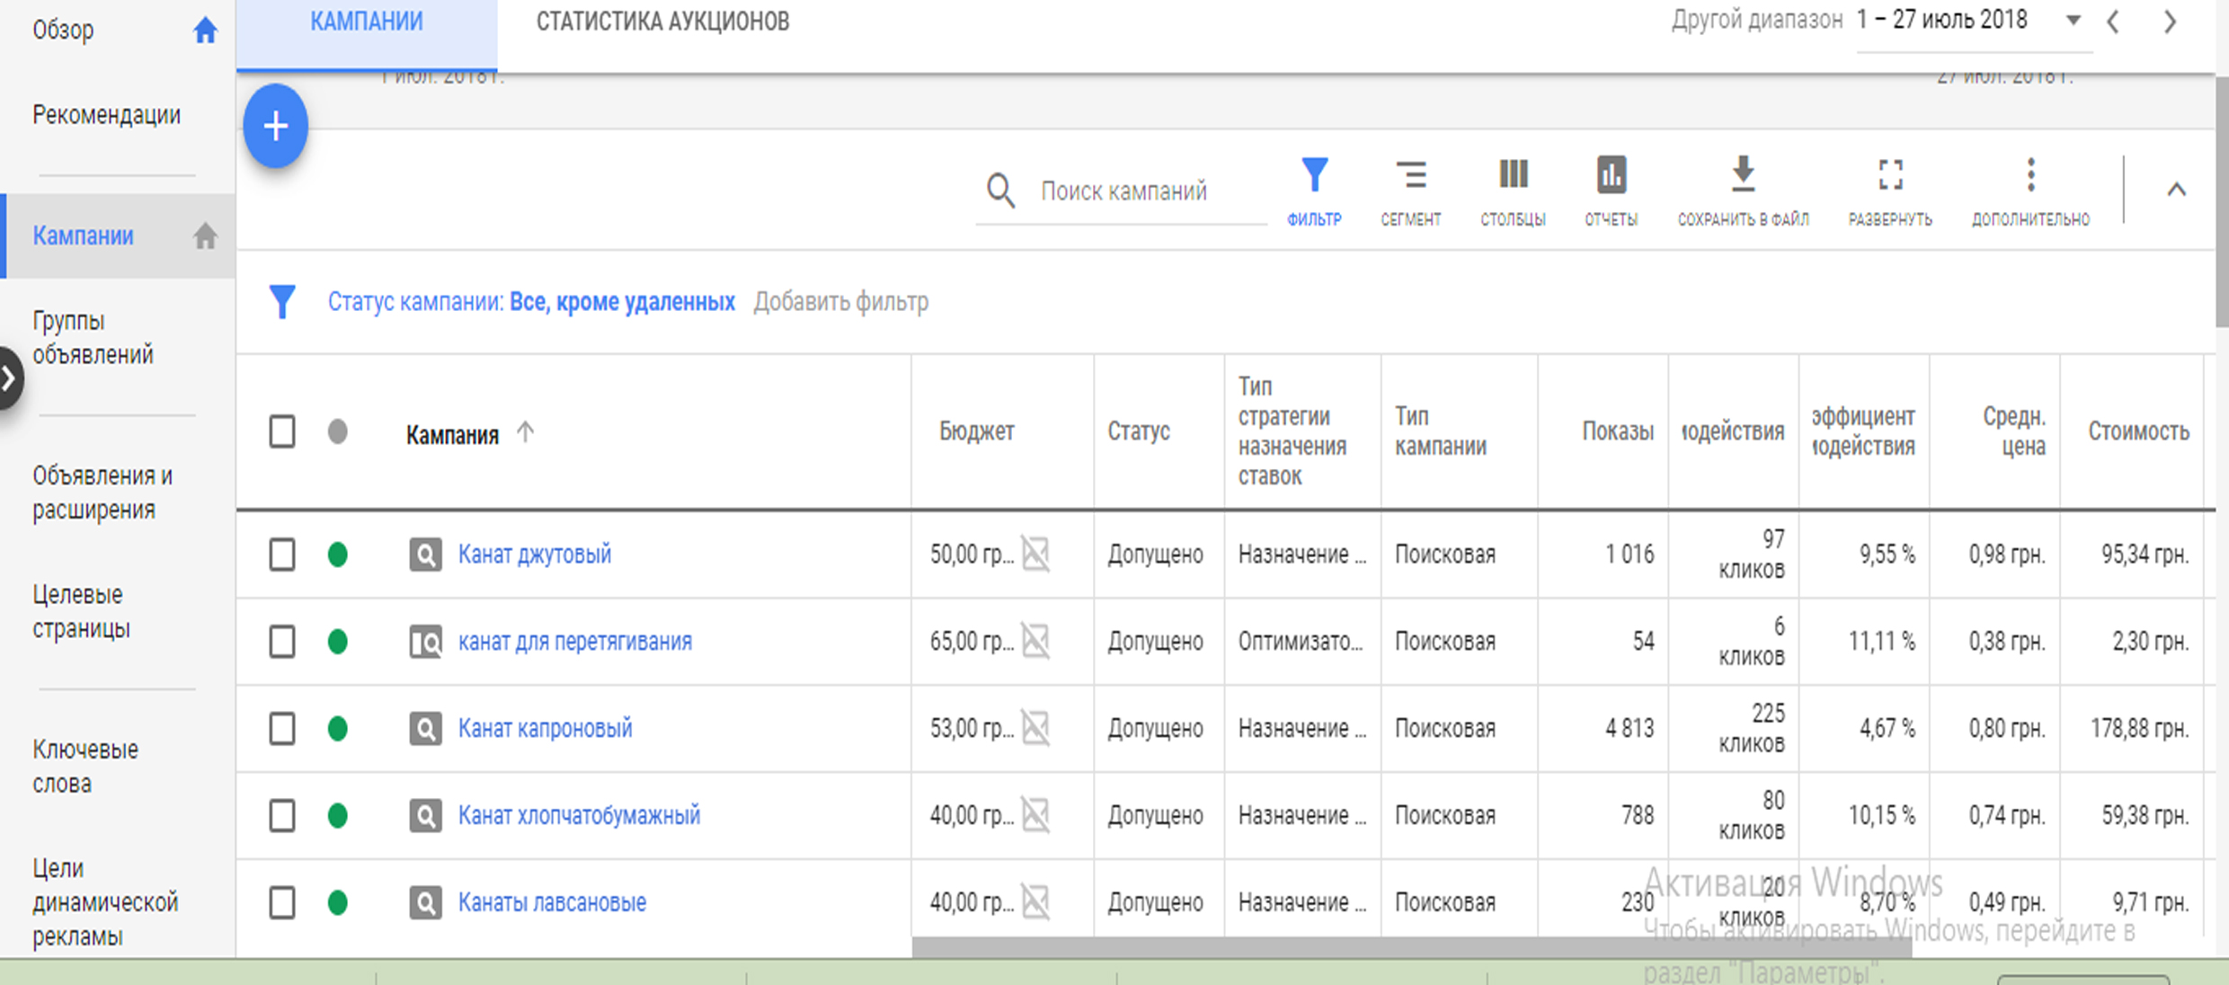Click the funnel icon in filter bar

(x=282, y=302)
